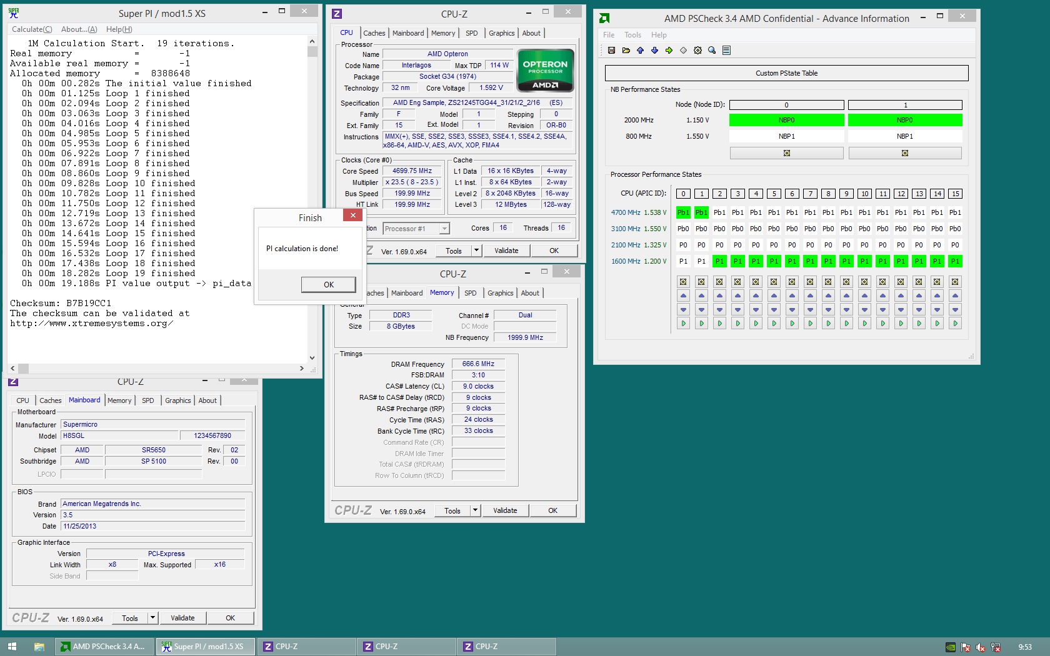The height and width of the screenshot is (656, 1050).
Task: Click the down-arrow button below CPU 0 column
Action: [683, 309]
